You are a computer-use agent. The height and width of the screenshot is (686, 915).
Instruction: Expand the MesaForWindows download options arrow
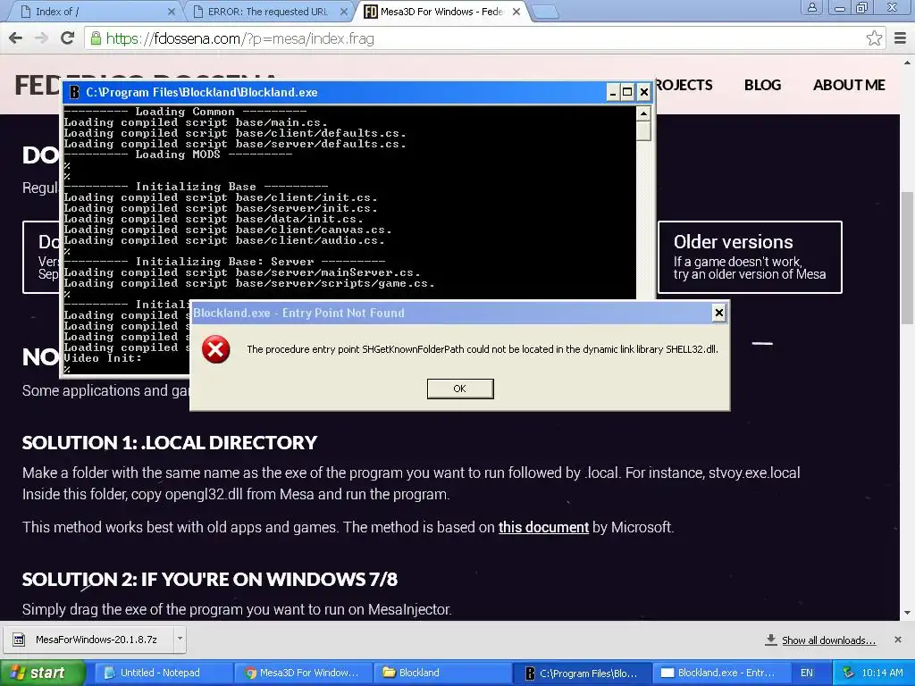[180, 639]
